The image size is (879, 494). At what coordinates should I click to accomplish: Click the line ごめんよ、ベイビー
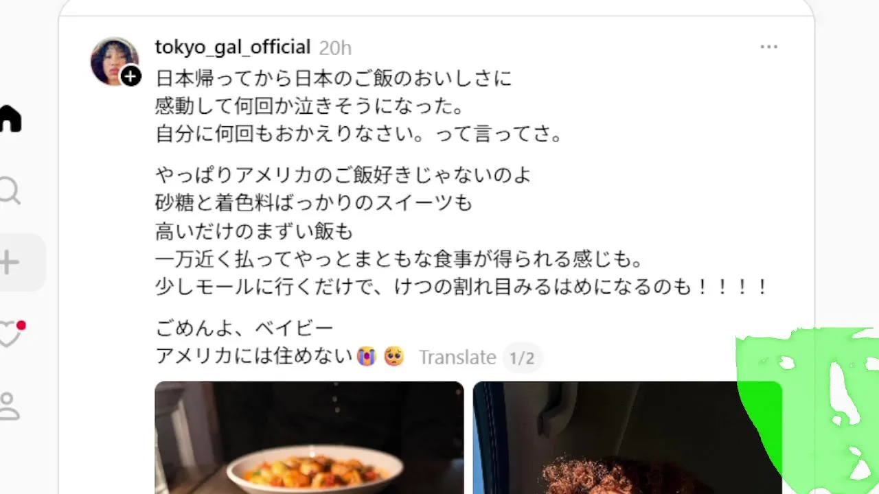tap(244, 329)
